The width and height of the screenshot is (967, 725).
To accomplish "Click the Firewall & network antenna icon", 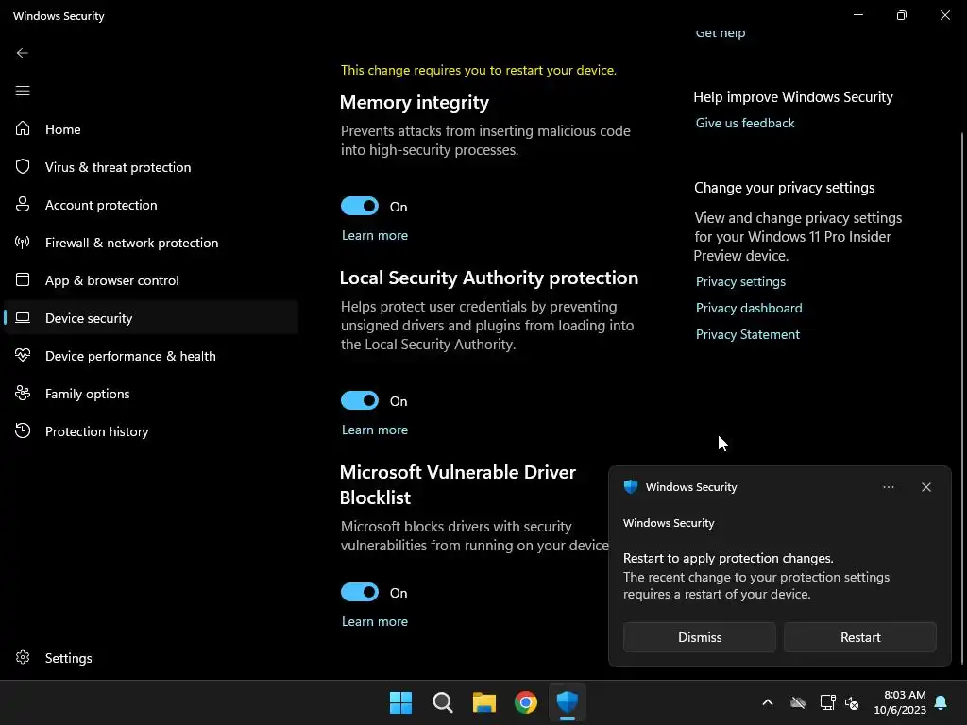I will (23, 243).
